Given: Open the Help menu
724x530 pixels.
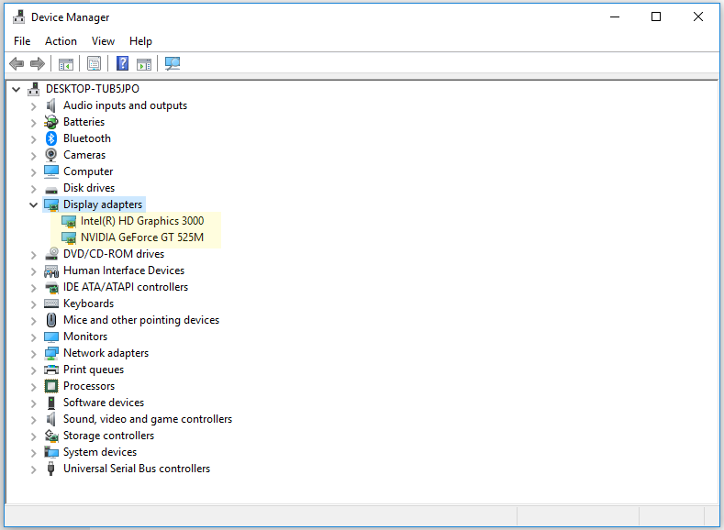Looking at the screenshot, I should pyautogui.click(x=140, y=41).
